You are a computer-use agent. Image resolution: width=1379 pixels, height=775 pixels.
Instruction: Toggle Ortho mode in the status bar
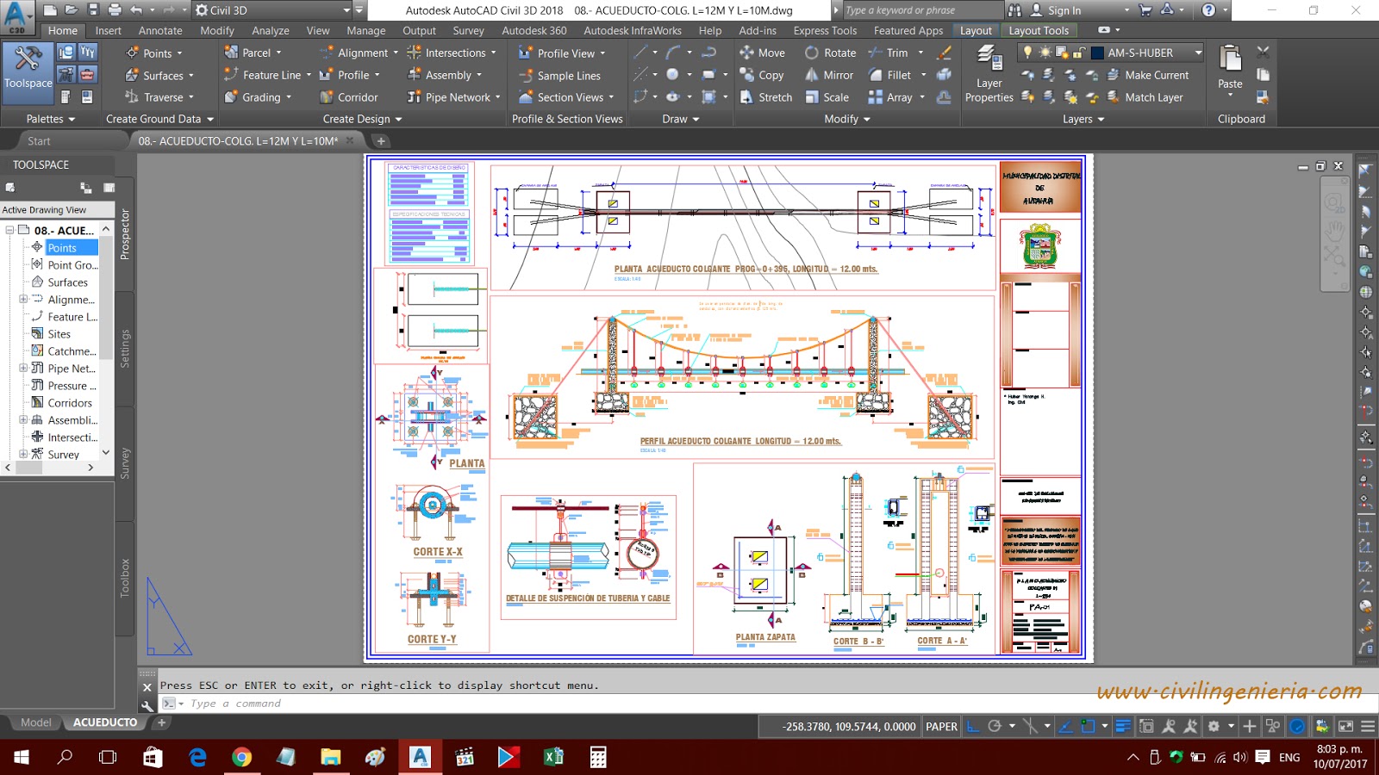[973, 726]
